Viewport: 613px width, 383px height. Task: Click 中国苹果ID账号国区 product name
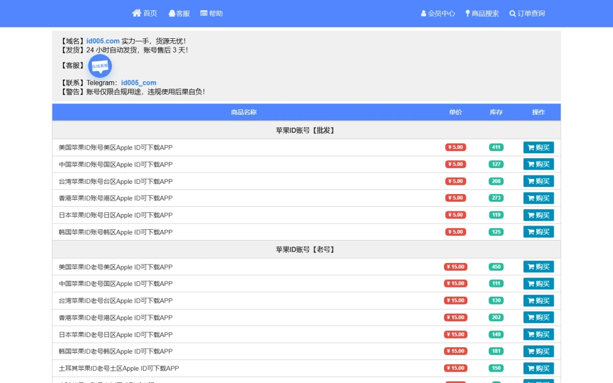[115, 164]
